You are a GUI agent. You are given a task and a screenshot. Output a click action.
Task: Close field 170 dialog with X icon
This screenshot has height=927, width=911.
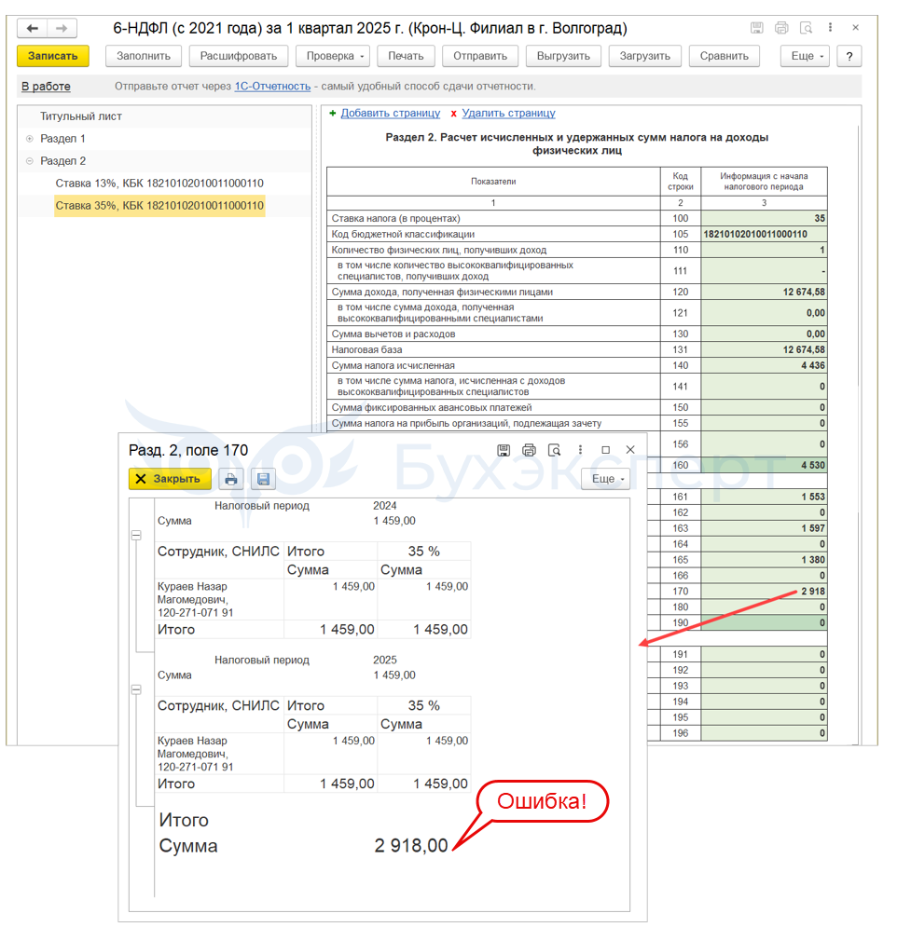click(x=630, y=451)
